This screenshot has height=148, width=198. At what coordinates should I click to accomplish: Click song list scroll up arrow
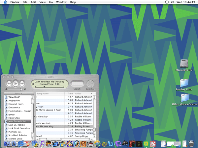[x=94, y=97]
